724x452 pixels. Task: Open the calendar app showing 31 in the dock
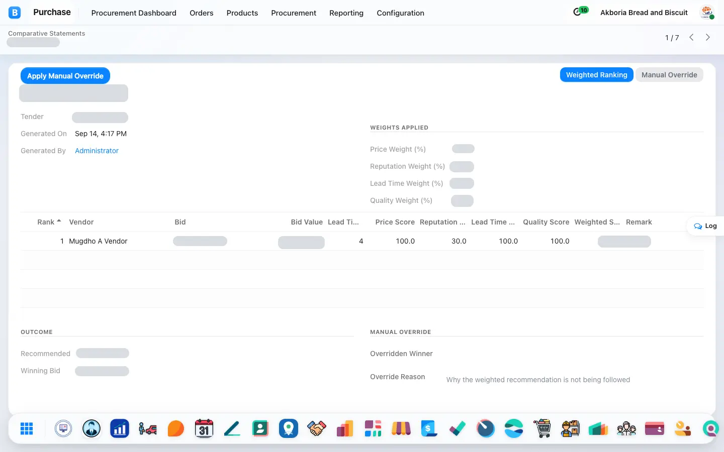(204, 428)
